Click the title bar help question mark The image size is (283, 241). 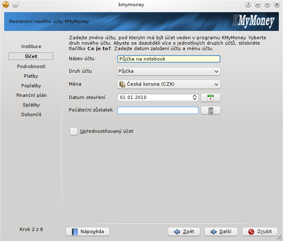248,4
